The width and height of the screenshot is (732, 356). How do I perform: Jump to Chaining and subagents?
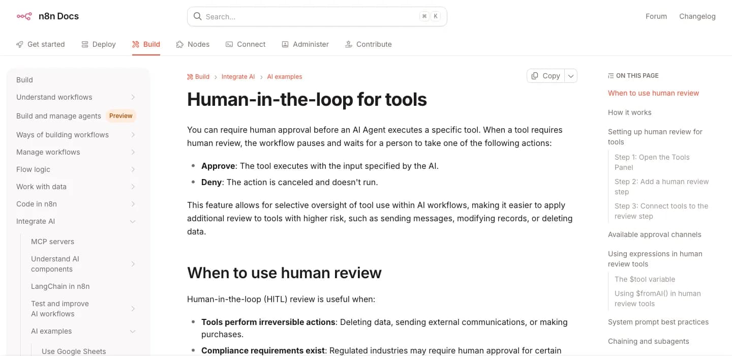pos(649,341)
